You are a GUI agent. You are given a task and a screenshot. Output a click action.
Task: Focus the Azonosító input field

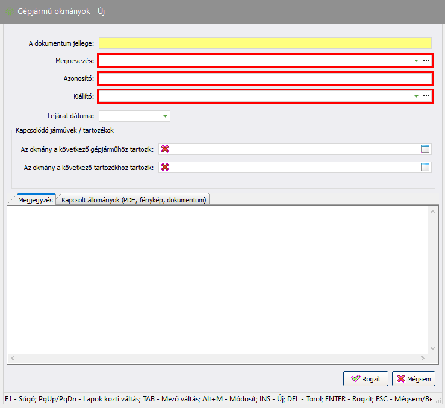point(265,79)
